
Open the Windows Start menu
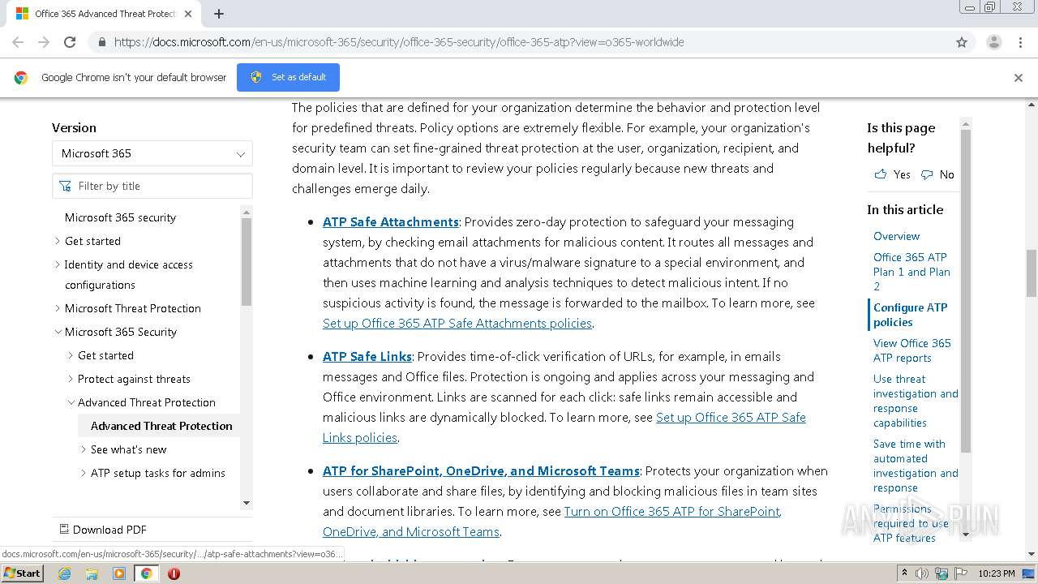[22, 573]
